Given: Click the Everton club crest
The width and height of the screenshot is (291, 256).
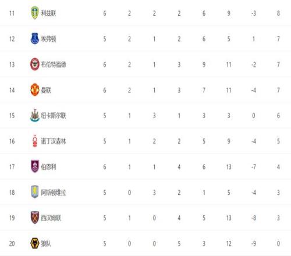Looking at the screenshot, I should click(35, 38).
